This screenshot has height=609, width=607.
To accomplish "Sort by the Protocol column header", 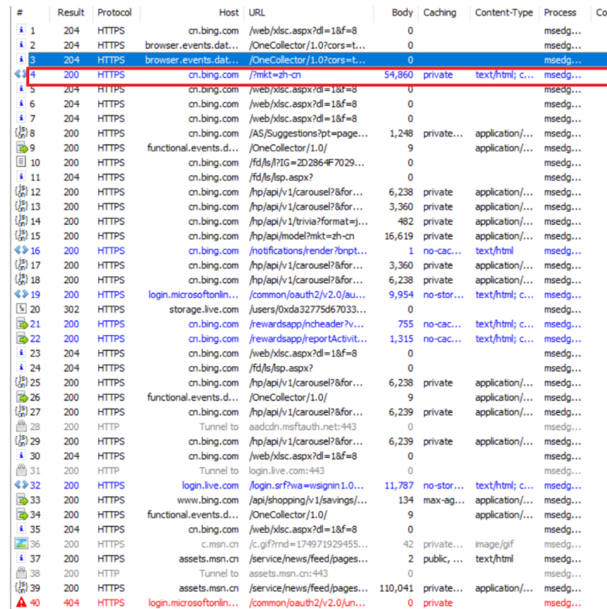I will [114, 13].
